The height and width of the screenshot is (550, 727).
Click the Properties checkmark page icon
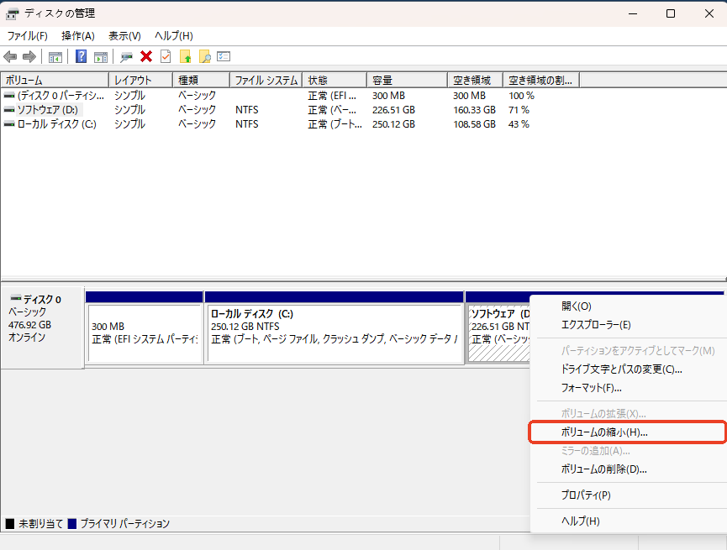click(166, 56)
